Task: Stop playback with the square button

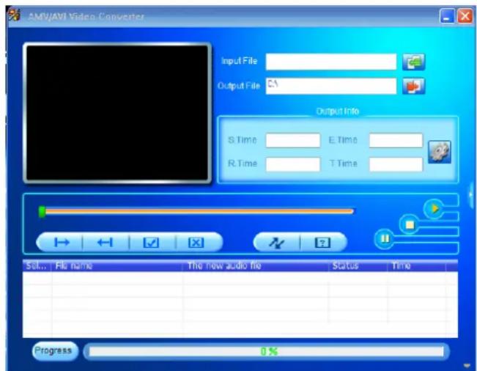Action: (x=410, y=224)
